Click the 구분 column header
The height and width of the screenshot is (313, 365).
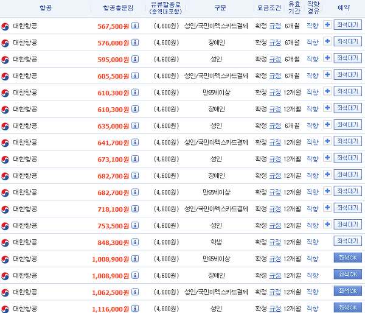[220, 8]
